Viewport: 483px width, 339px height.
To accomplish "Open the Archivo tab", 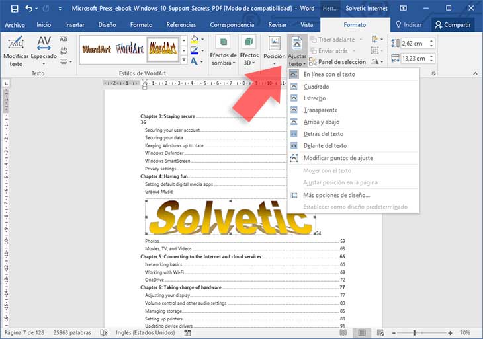I will [15, 25].
